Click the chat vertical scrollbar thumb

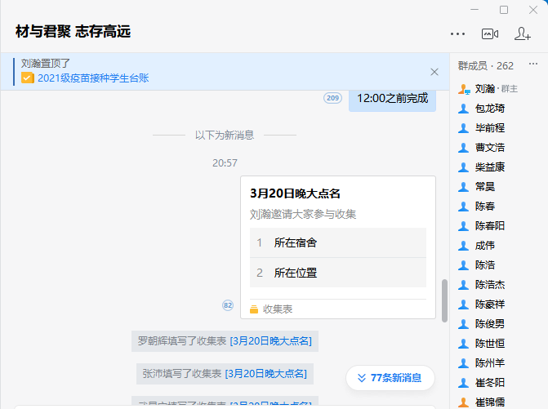coord(444,300)
